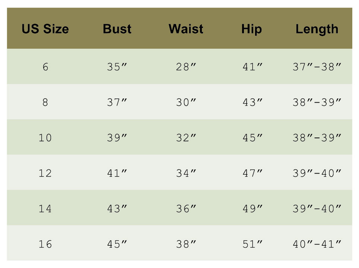Screen dimensions: 359x268
Task: Click the 28″ waist value
Action: 186,67
